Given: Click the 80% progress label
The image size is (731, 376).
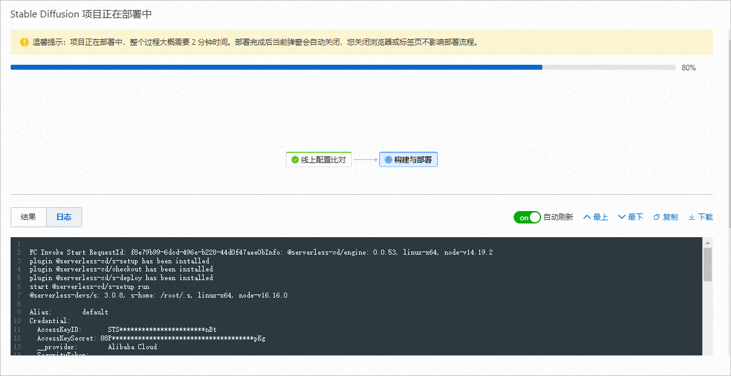Looking at the screenshot, I should [x=689, y=68].
